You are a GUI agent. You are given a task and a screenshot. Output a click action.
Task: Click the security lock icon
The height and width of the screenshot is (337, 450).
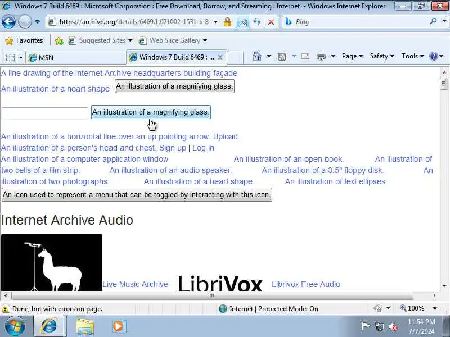click(228, 22)
